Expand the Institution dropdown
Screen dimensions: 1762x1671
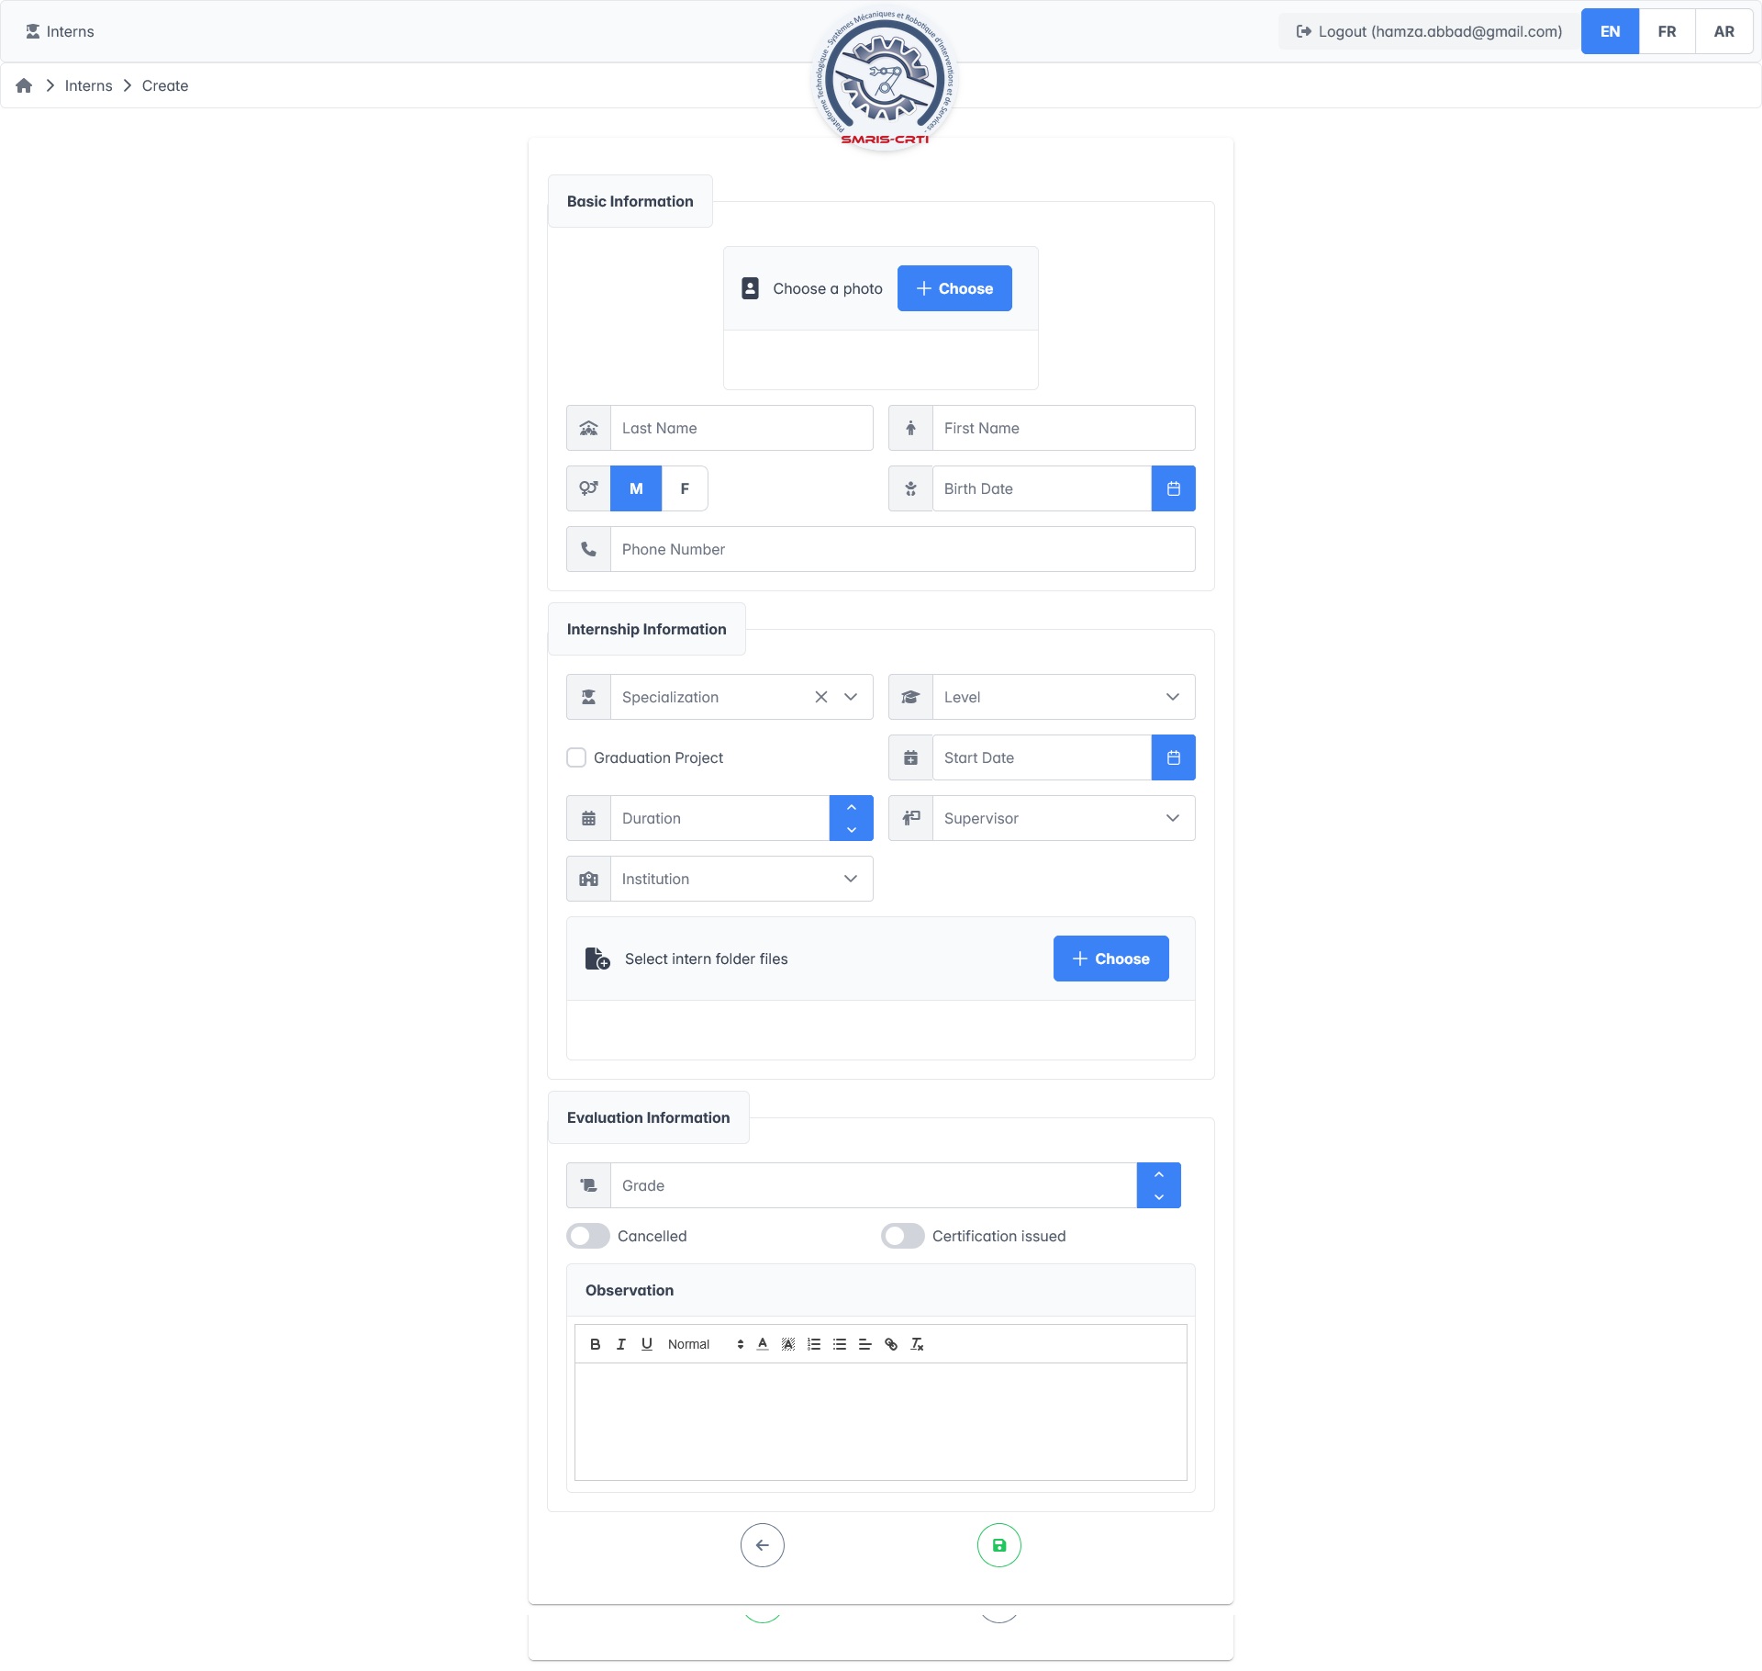click(x=851, y=879)
